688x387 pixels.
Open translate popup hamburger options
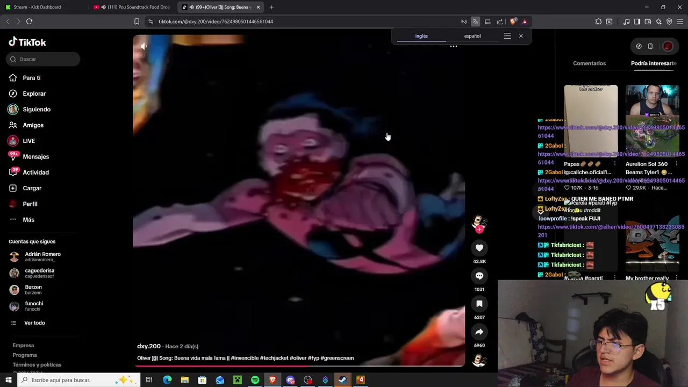(507, 36)
